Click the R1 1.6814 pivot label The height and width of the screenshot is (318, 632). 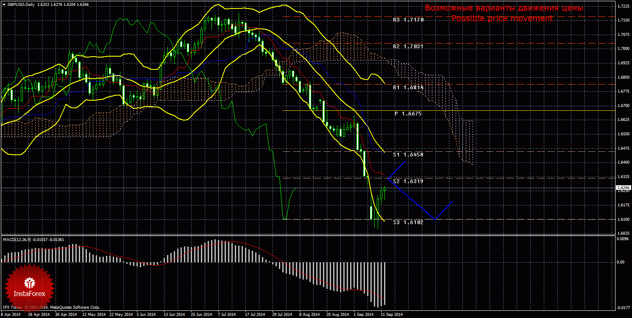click(408, 87)
